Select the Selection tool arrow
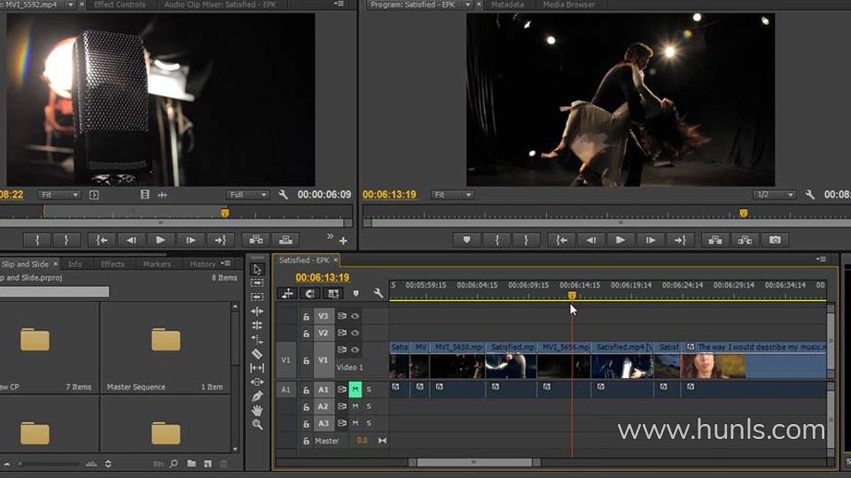The image size is (851, 478). (x=257, y=269)
